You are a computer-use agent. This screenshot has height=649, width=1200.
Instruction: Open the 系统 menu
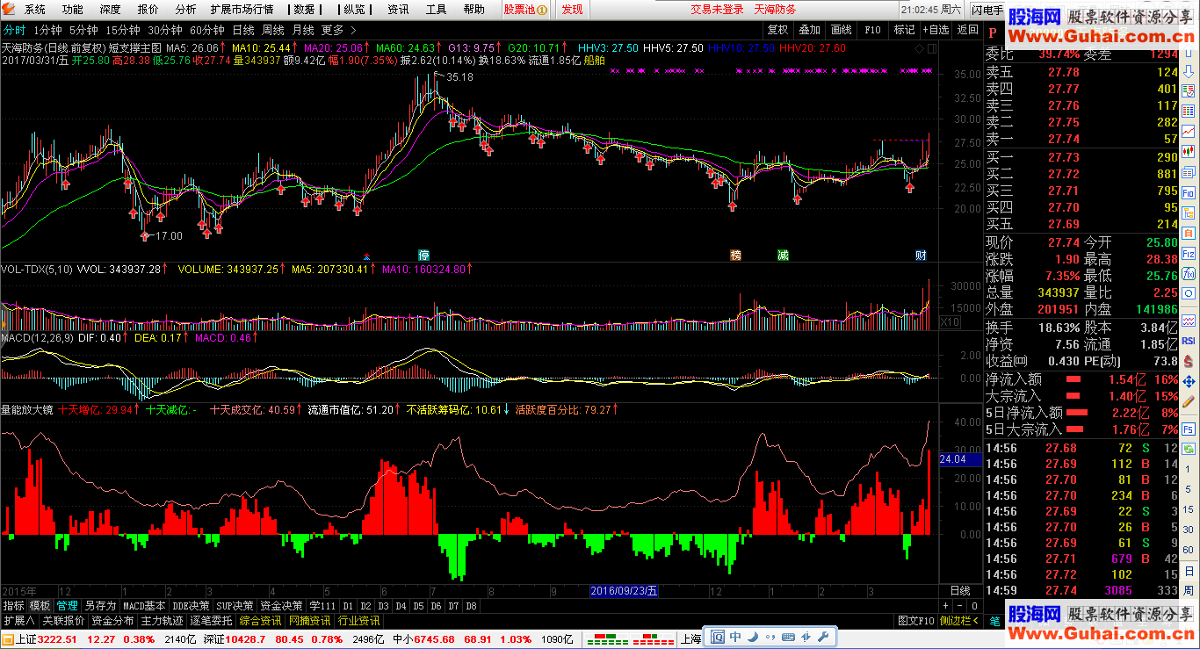(x=35, y=10)
